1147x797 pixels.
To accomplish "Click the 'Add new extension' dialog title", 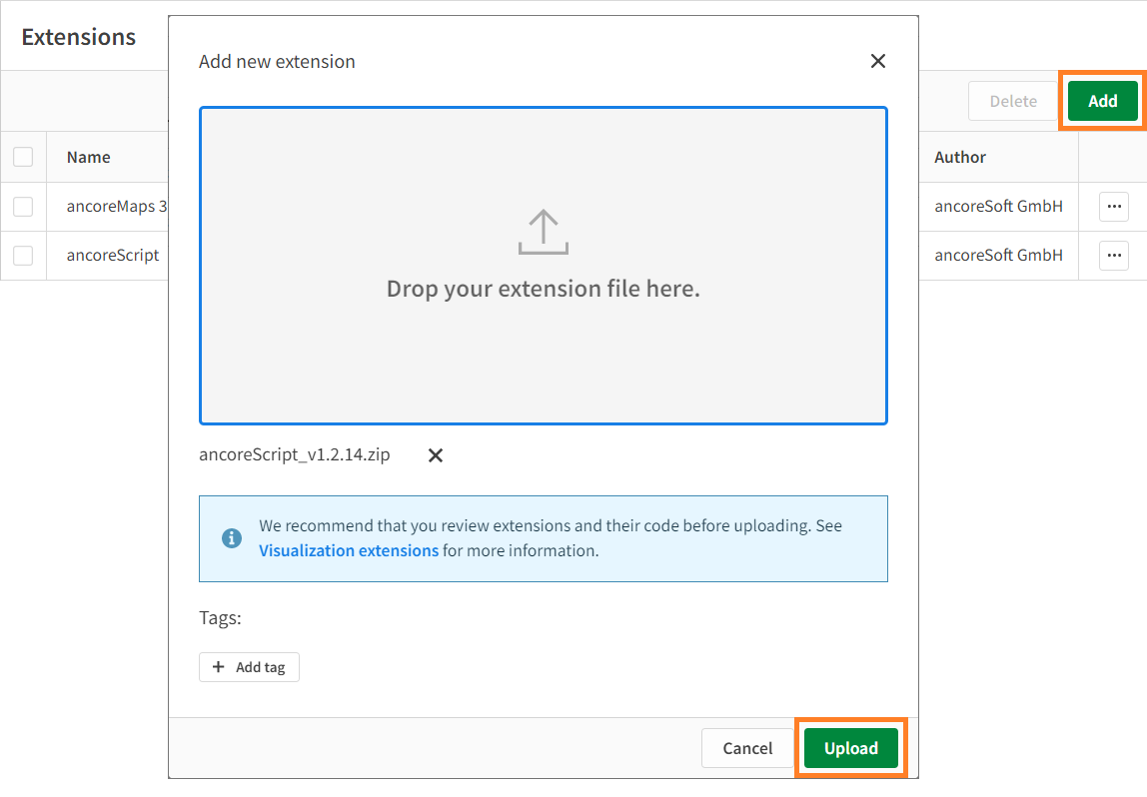I will (277, 61).
